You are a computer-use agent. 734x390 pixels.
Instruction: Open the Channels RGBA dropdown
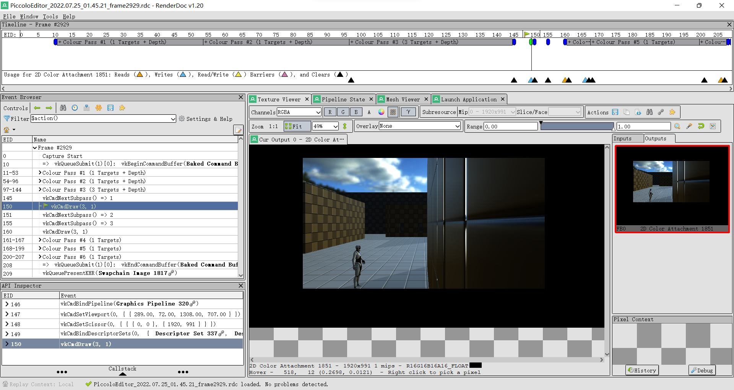[299, 112]
